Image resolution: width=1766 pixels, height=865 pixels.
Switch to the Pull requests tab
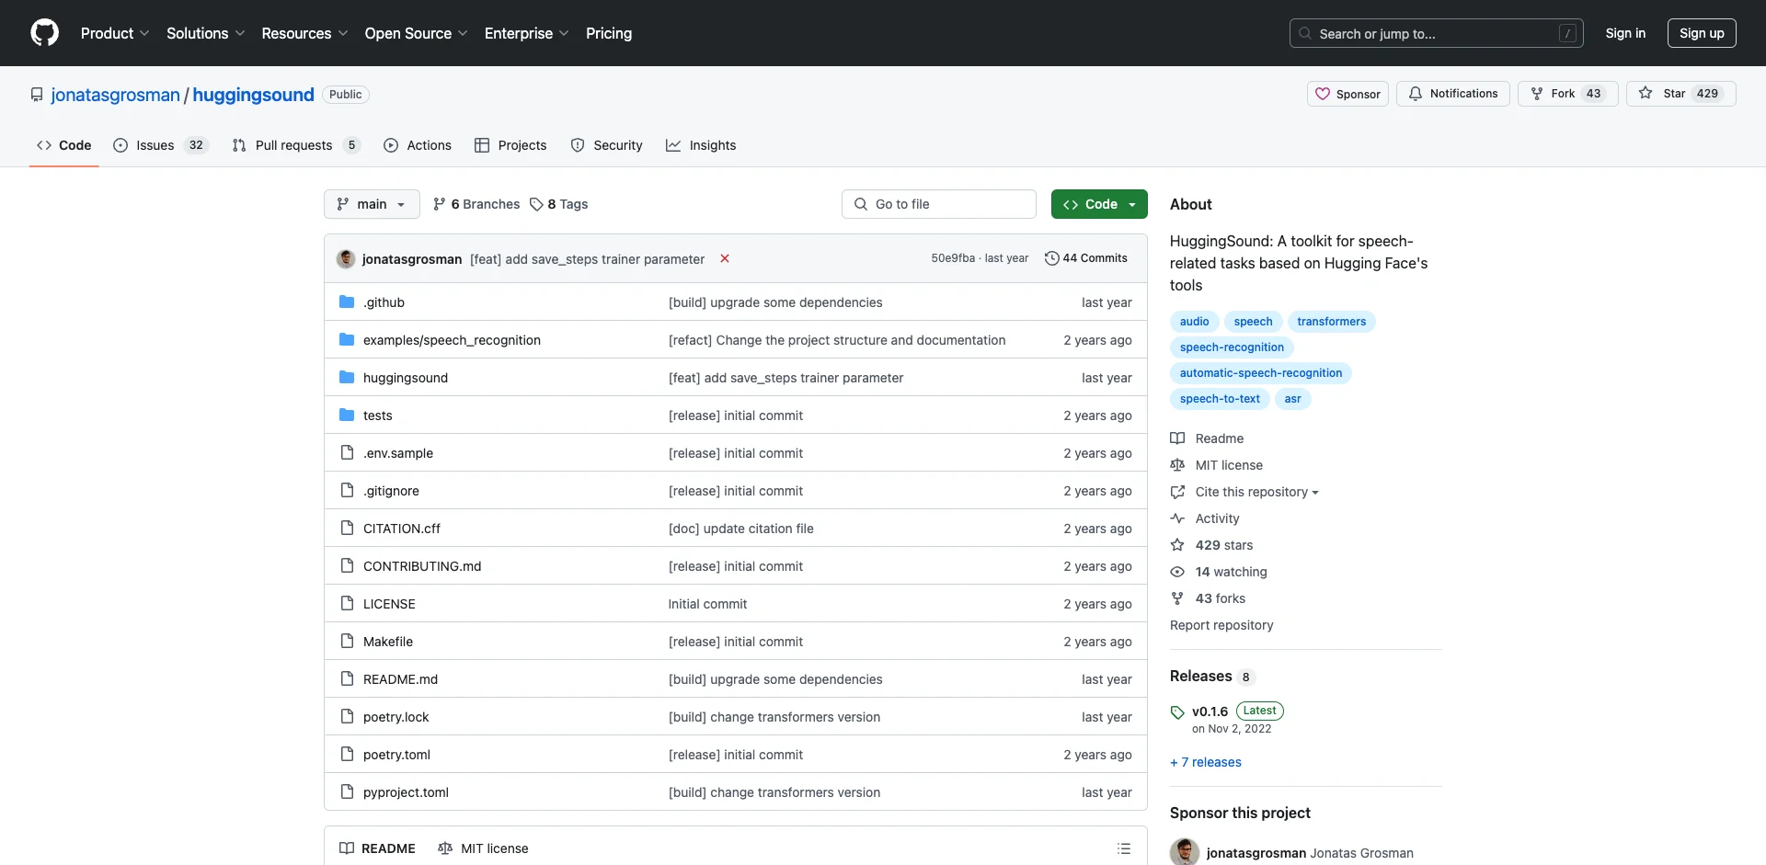(x=296, y=145)
